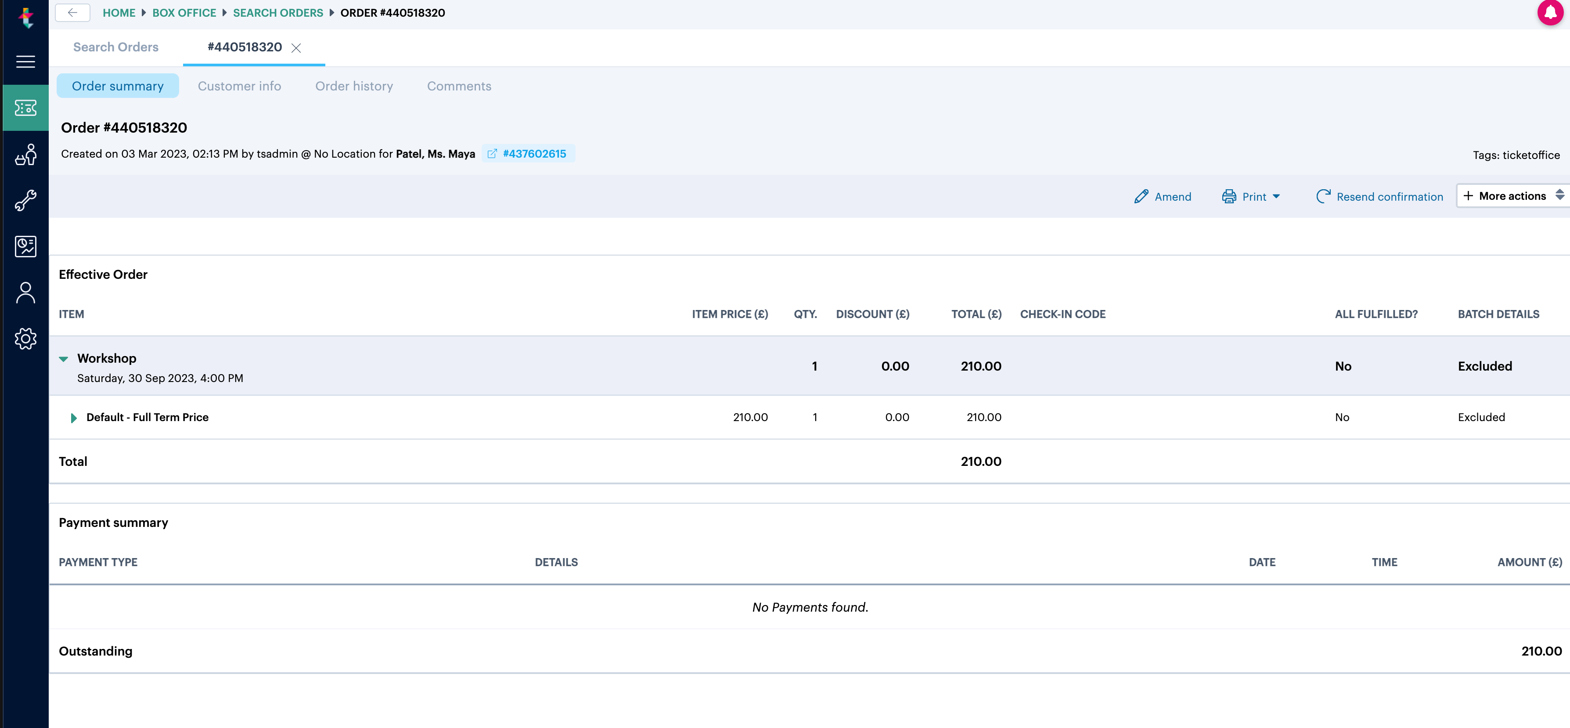Go to the HOME breadcrumb
The image size is (1570, 728).
point(119,13)
